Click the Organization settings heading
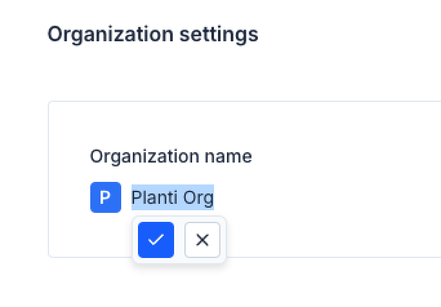 click(x=153, y=34)
